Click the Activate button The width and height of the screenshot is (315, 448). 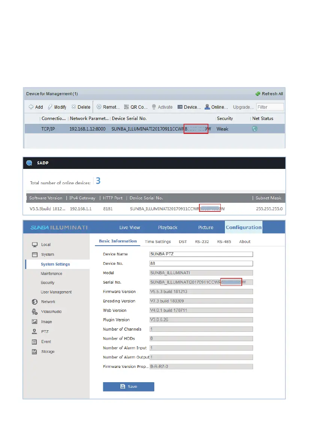162,107
